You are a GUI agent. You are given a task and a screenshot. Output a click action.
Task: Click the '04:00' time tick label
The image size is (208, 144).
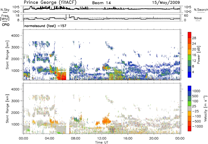pos(50,139)
